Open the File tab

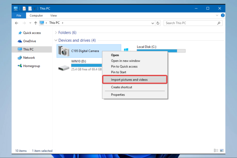pos(19,16)
